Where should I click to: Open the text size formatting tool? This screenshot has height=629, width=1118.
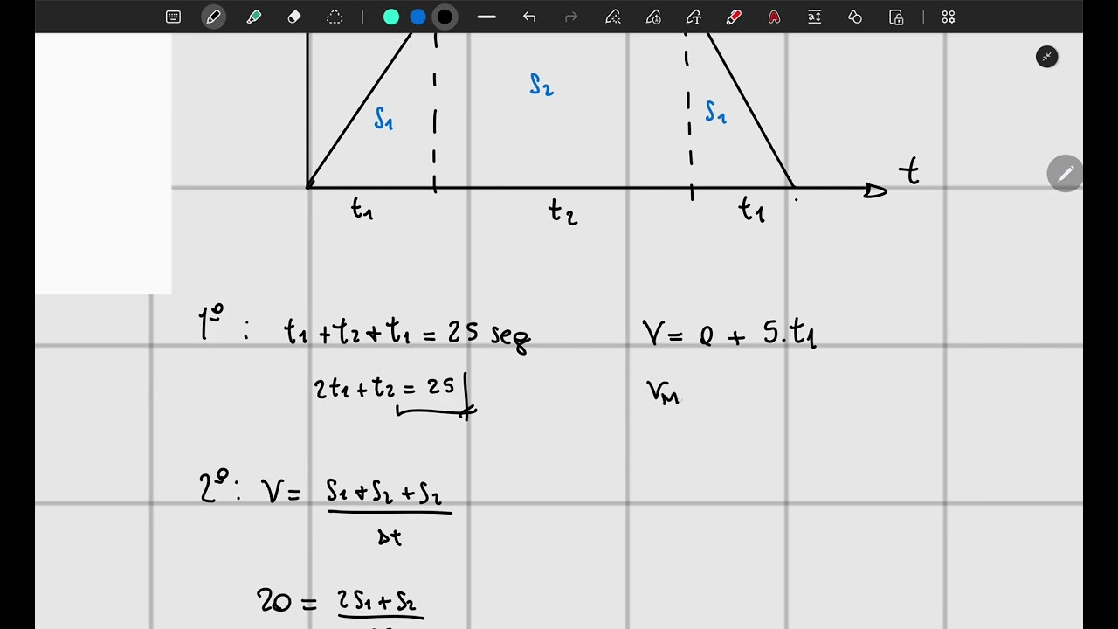pos(814,17)
